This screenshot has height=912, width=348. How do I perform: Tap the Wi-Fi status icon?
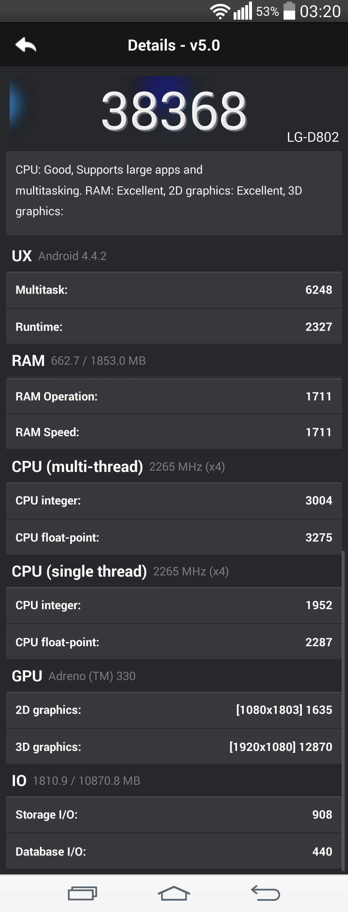pos(220,12)
